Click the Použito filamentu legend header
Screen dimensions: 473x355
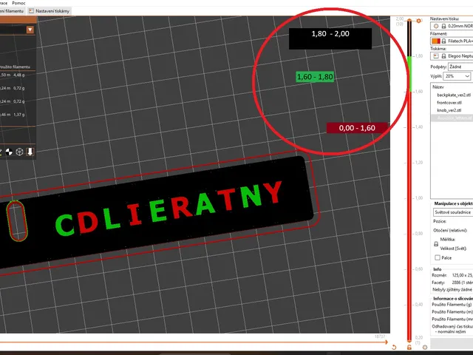pos(15,67)
